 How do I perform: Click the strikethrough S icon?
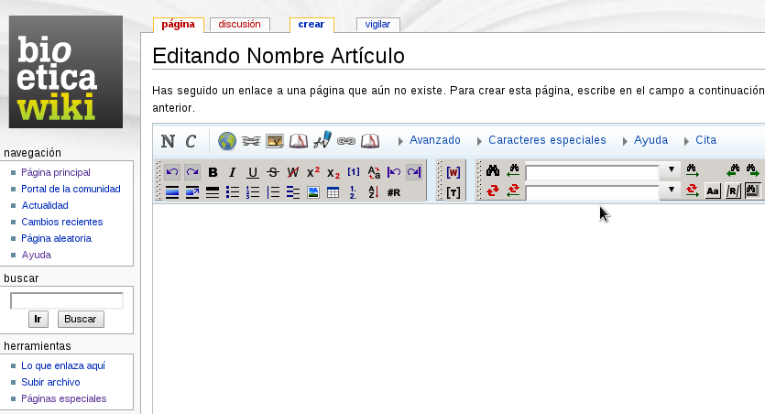[x=273, y=172]
